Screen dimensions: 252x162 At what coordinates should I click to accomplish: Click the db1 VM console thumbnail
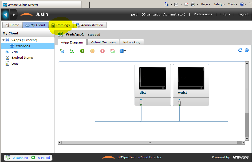coord(152,78)
